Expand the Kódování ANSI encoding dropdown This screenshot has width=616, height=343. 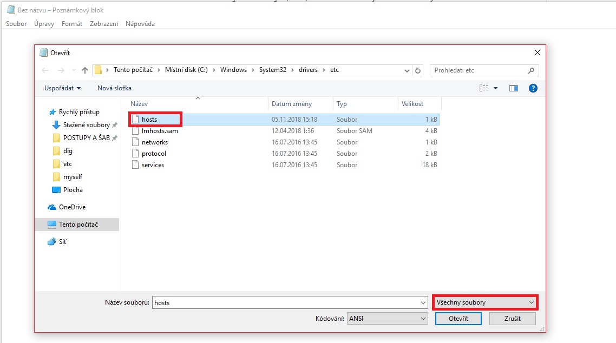pyautogui.click(x=388, y=319)
